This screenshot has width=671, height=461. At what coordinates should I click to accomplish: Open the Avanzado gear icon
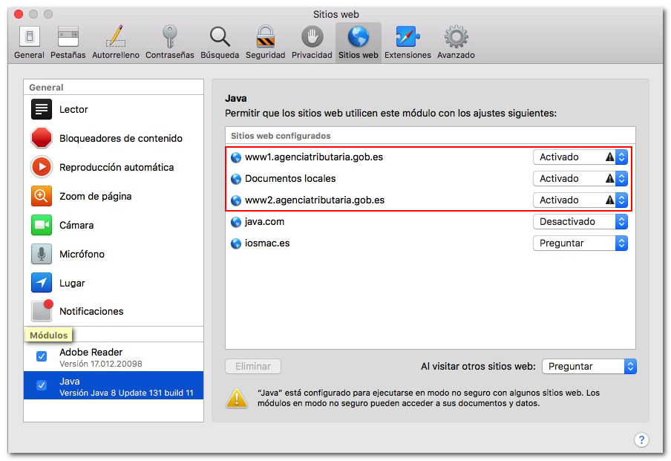tap(455, 37)
